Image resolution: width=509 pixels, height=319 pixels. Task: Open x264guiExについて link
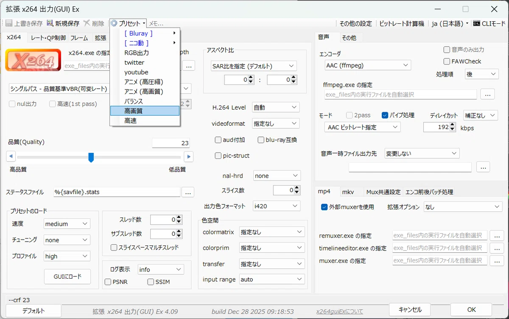tap(340, 311)
